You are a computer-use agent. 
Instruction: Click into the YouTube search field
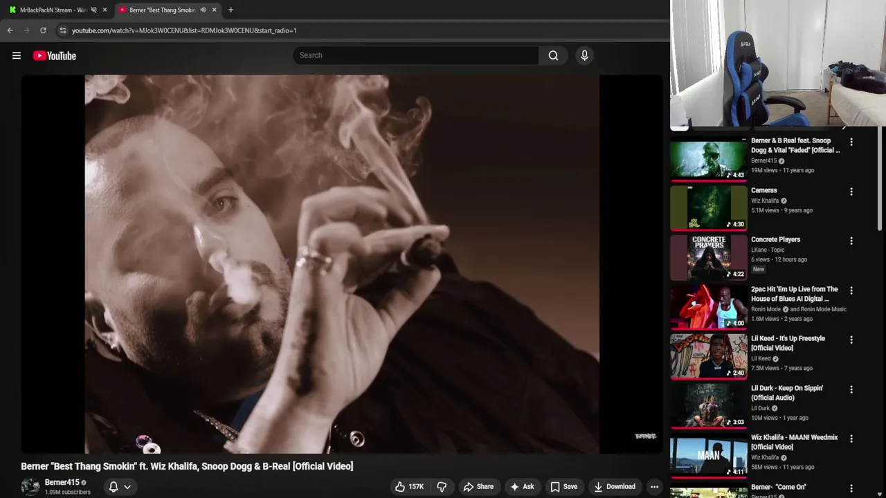pos(415,55)
